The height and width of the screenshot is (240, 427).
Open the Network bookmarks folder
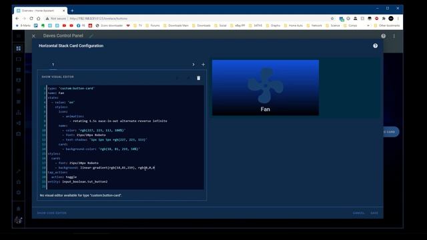(314, 25)
